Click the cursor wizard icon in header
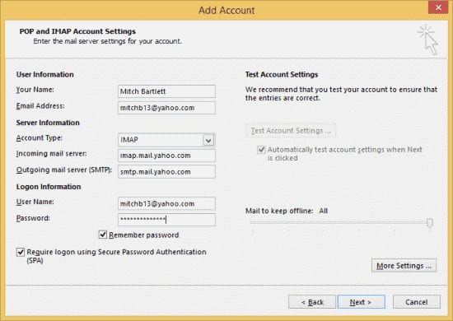This screenshot has width=453, height=321. point(428,40)
